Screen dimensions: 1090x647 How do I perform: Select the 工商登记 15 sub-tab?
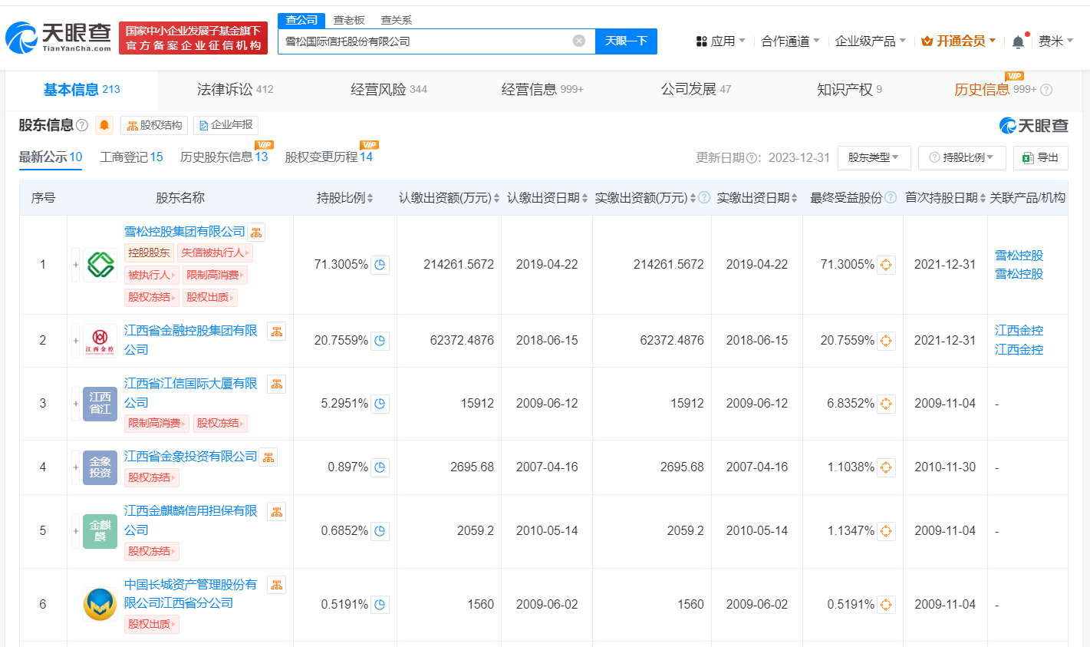point(131,157)
